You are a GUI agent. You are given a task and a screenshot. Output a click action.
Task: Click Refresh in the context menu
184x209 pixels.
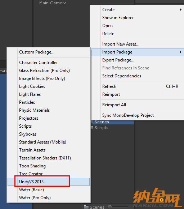[x=137, y=86]
